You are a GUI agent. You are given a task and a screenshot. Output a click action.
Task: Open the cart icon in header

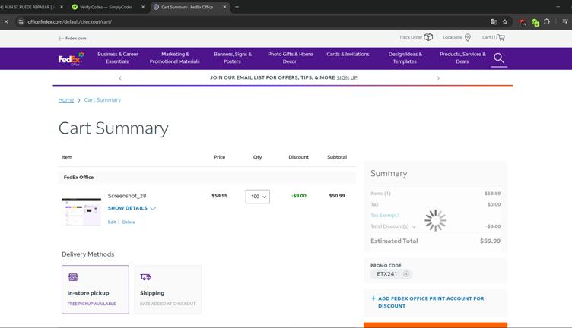click(501, 37)
